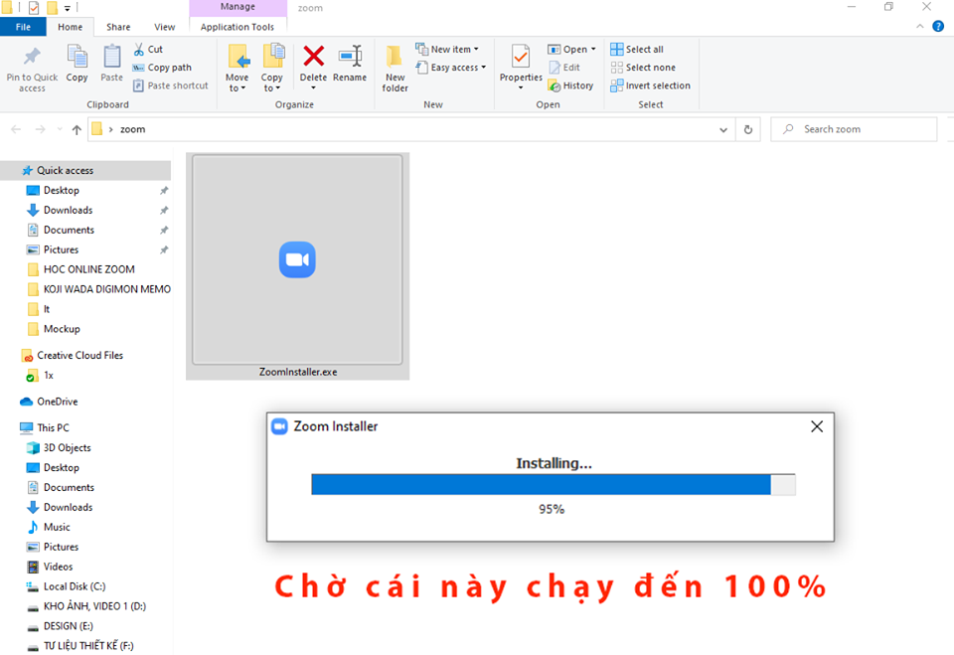
Task: Create a New folder
Action: (395, 69)
